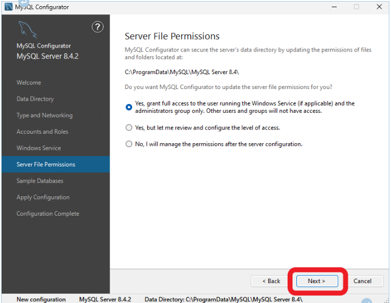This screenshot has width=391, height=303.
Task: Cancel the MySQL configuration
Action: click(x=362, y=281)
